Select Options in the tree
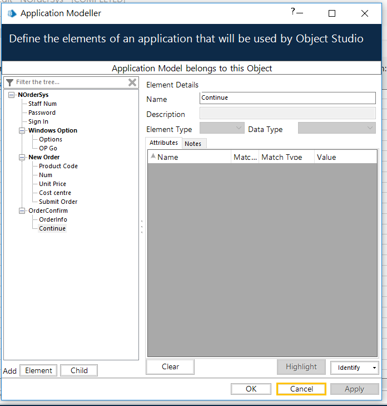The image size is (387, 406). click(51, 139)
